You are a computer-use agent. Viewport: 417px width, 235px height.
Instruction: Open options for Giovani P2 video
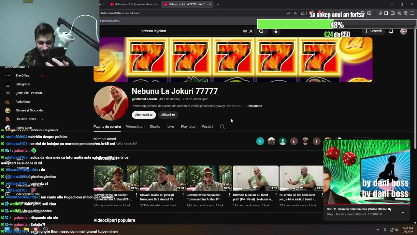point(183,195)
